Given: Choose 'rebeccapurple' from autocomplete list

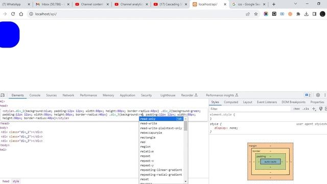Looking at the screenshot, I should (161, 133).
